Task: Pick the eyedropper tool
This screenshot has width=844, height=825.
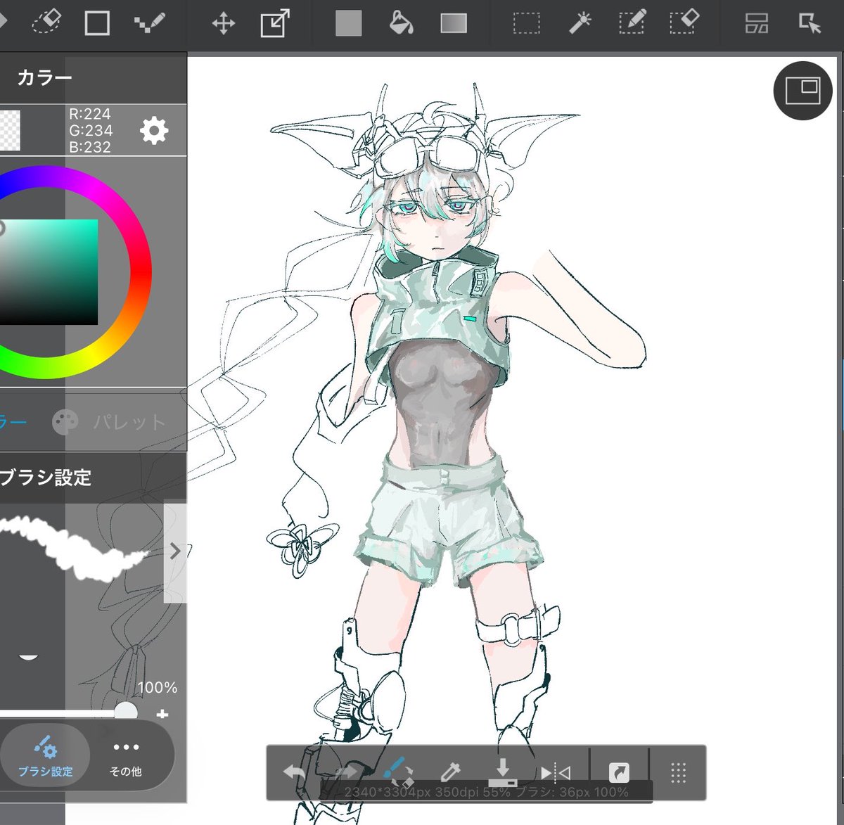Action: [450, 772]
